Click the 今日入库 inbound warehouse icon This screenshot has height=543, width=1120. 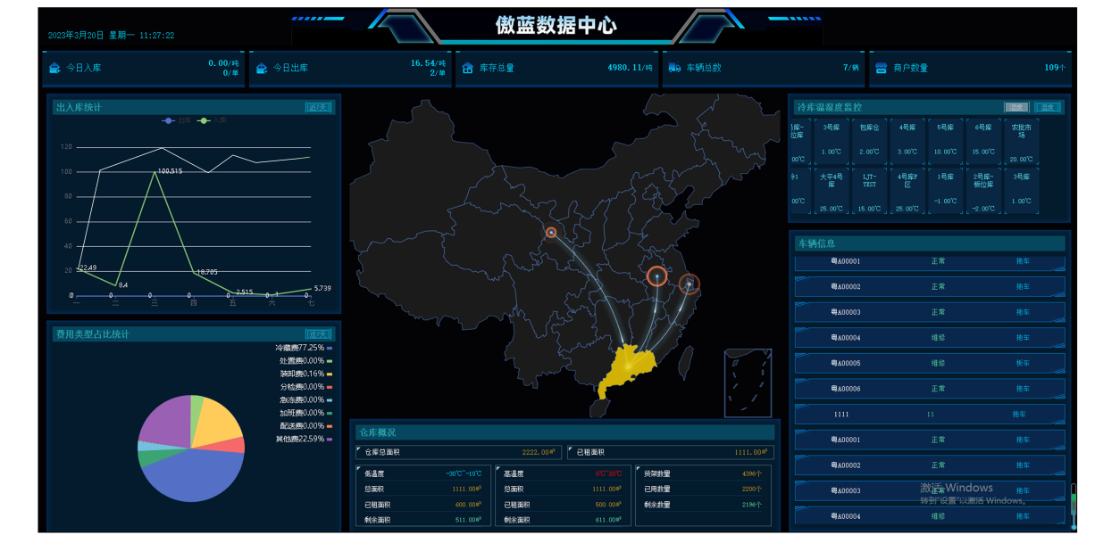tap(55, 68)
